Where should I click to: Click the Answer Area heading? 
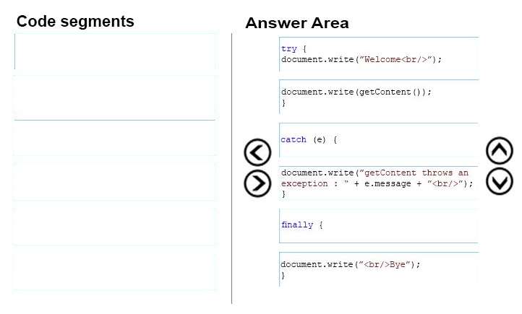tap(297, 23)
